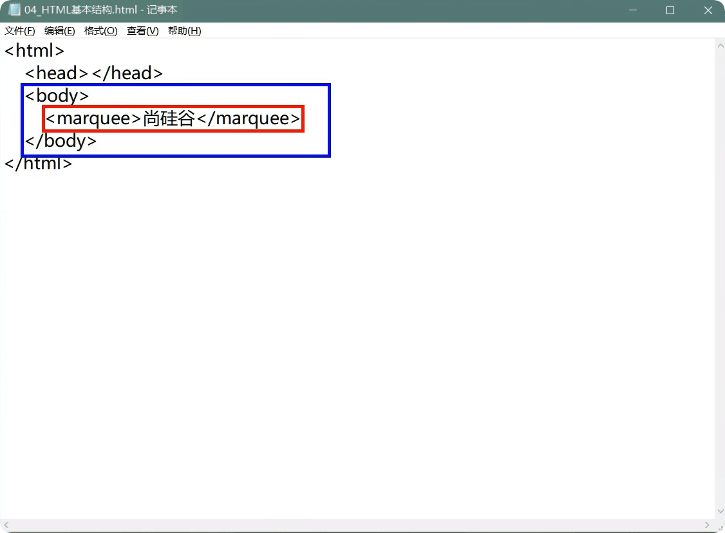Open the 编辑(E) menu
The image size is (725, 533).
59,31
